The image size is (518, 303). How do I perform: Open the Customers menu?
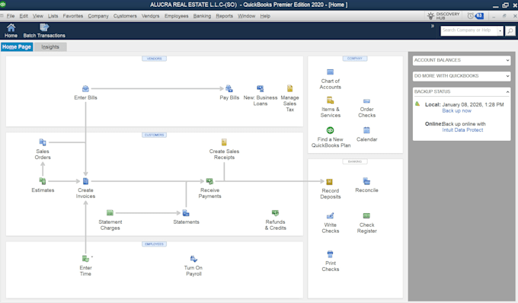point(125,16)
